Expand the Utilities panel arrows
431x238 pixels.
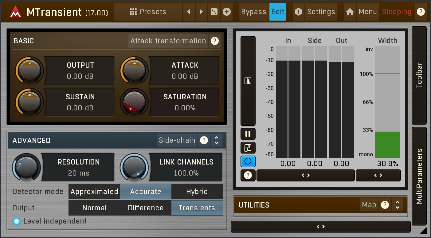397,205
